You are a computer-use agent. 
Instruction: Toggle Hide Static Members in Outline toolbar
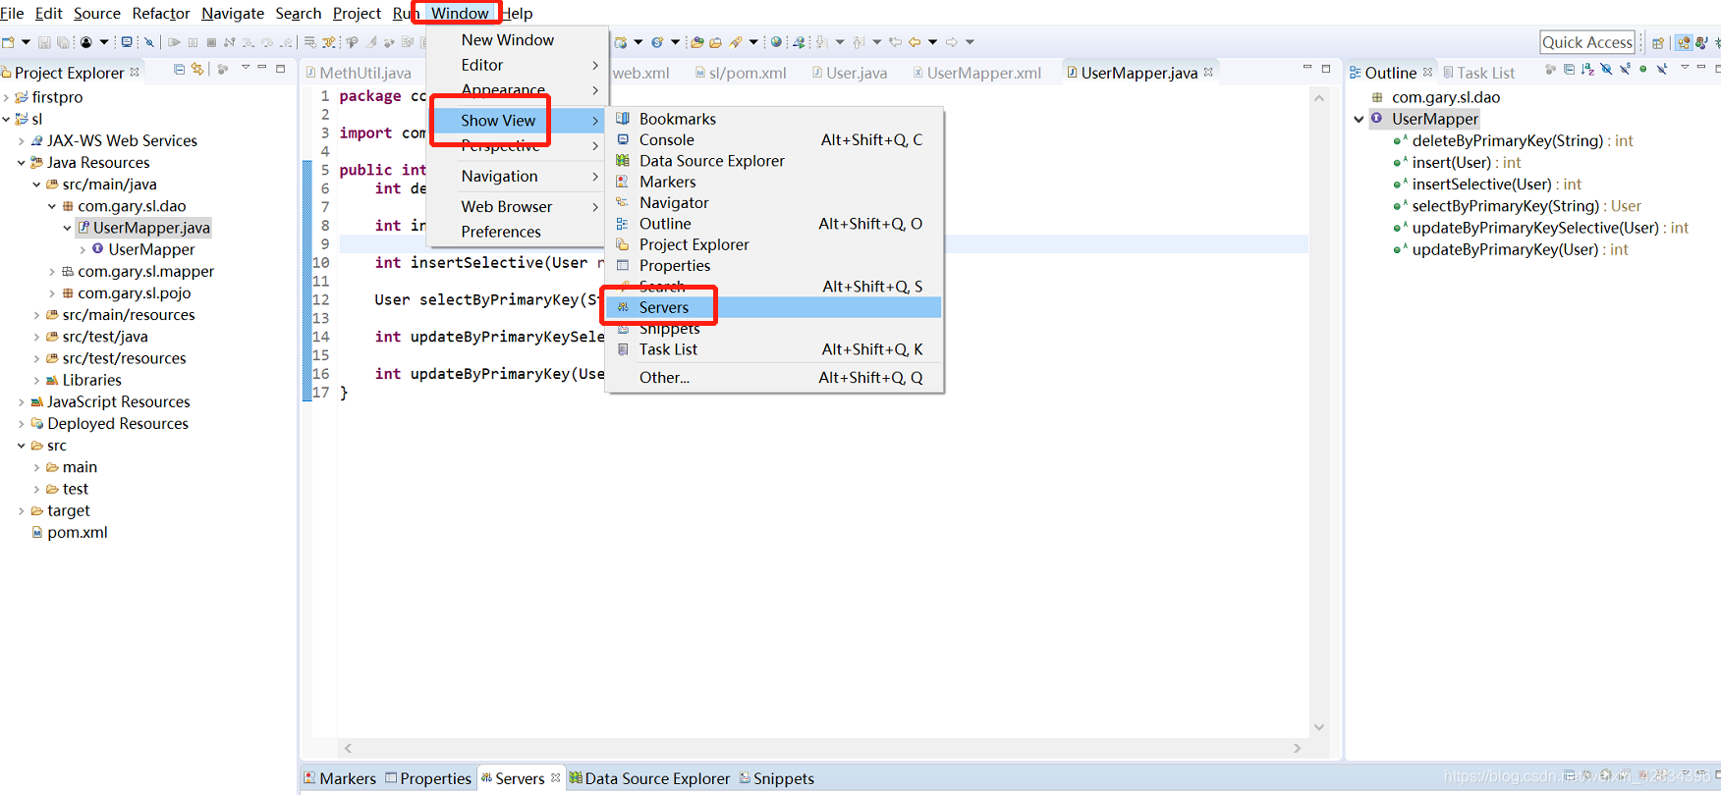tap(1626, 69)
